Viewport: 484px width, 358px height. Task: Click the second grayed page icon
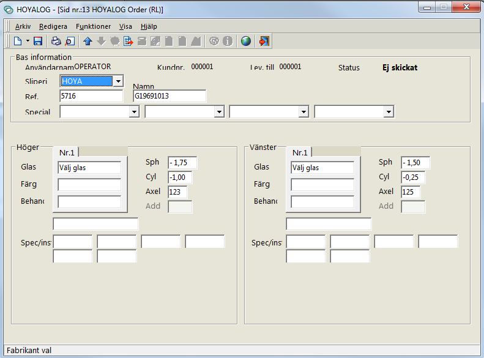click(182, 41)
